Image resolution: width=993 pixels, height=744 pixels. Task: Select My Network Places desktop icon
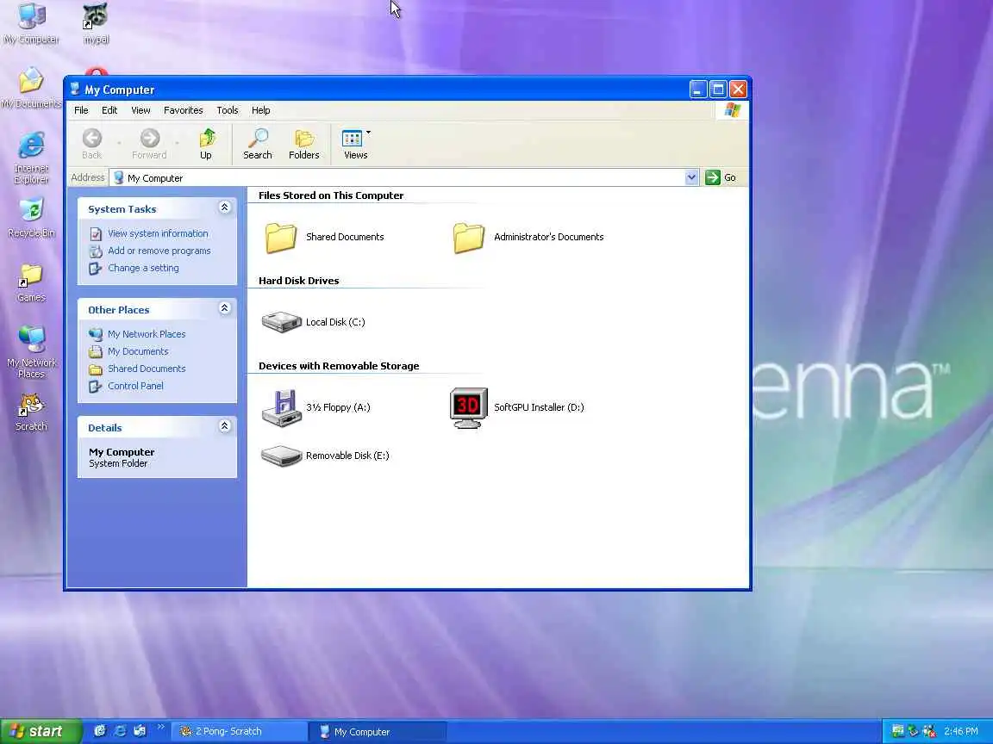pyautogui.click(x=31, y=351)
